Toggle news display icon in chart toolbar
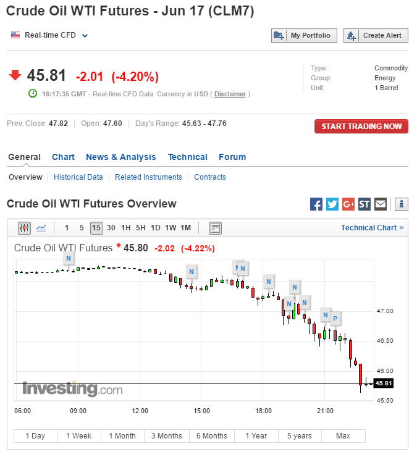 tap(215, 228)
